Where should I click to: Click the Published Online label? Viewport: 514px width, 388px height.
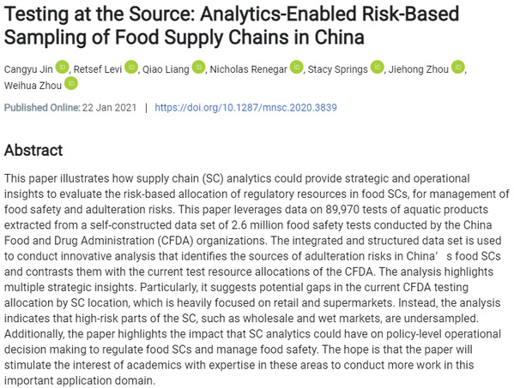(x=42, y=108)
